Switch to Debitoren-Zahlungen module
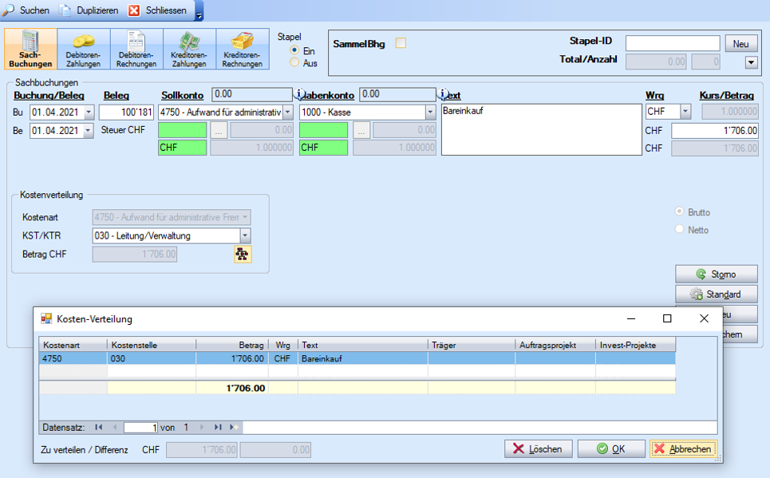Image resolution: width=770 pixels, height=478 pixels. [x=84, y=49]
